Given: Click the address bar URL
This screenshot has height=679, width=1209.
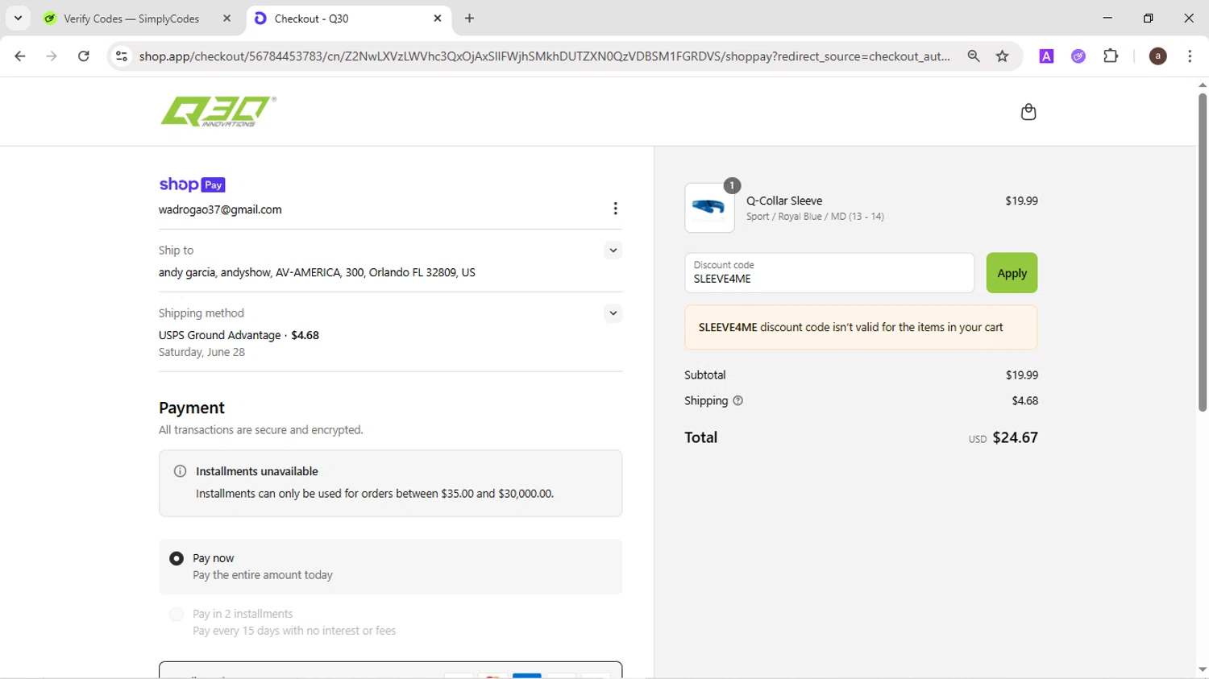Looking at the screenshot, I should click(x=544, y=56).
